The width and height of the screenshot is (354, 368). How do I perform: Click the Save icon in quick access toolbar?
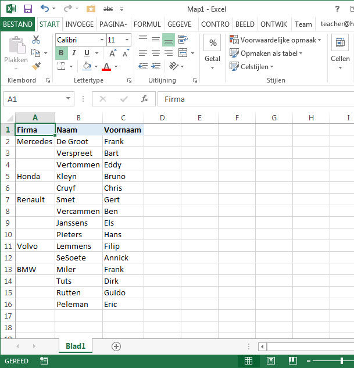28,9
